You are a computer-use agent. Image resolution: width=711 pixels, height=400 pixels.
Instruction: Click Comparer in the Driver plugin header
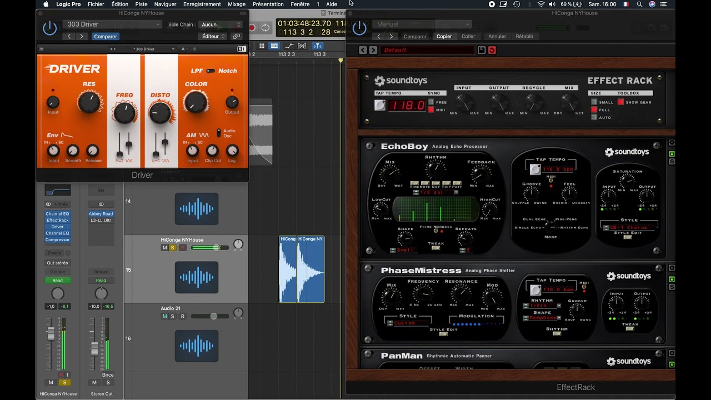[106, 36]
